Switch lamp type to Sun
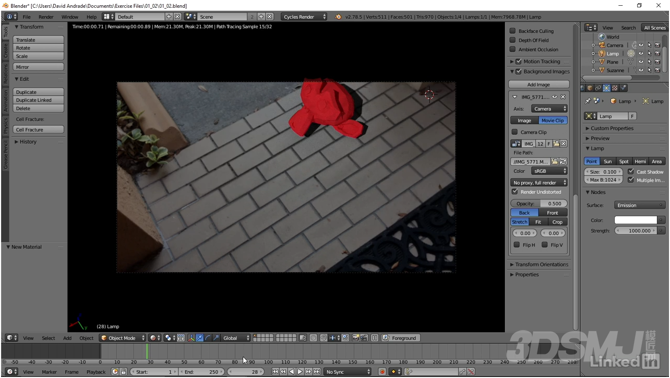This screenshot has height=378, width=670. 607,161
